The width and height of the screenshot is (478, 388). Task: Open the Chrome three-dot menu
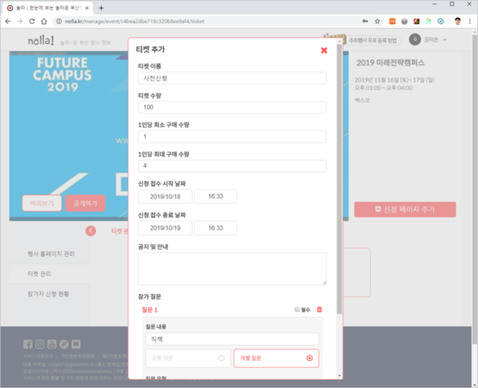coord(470,22)
